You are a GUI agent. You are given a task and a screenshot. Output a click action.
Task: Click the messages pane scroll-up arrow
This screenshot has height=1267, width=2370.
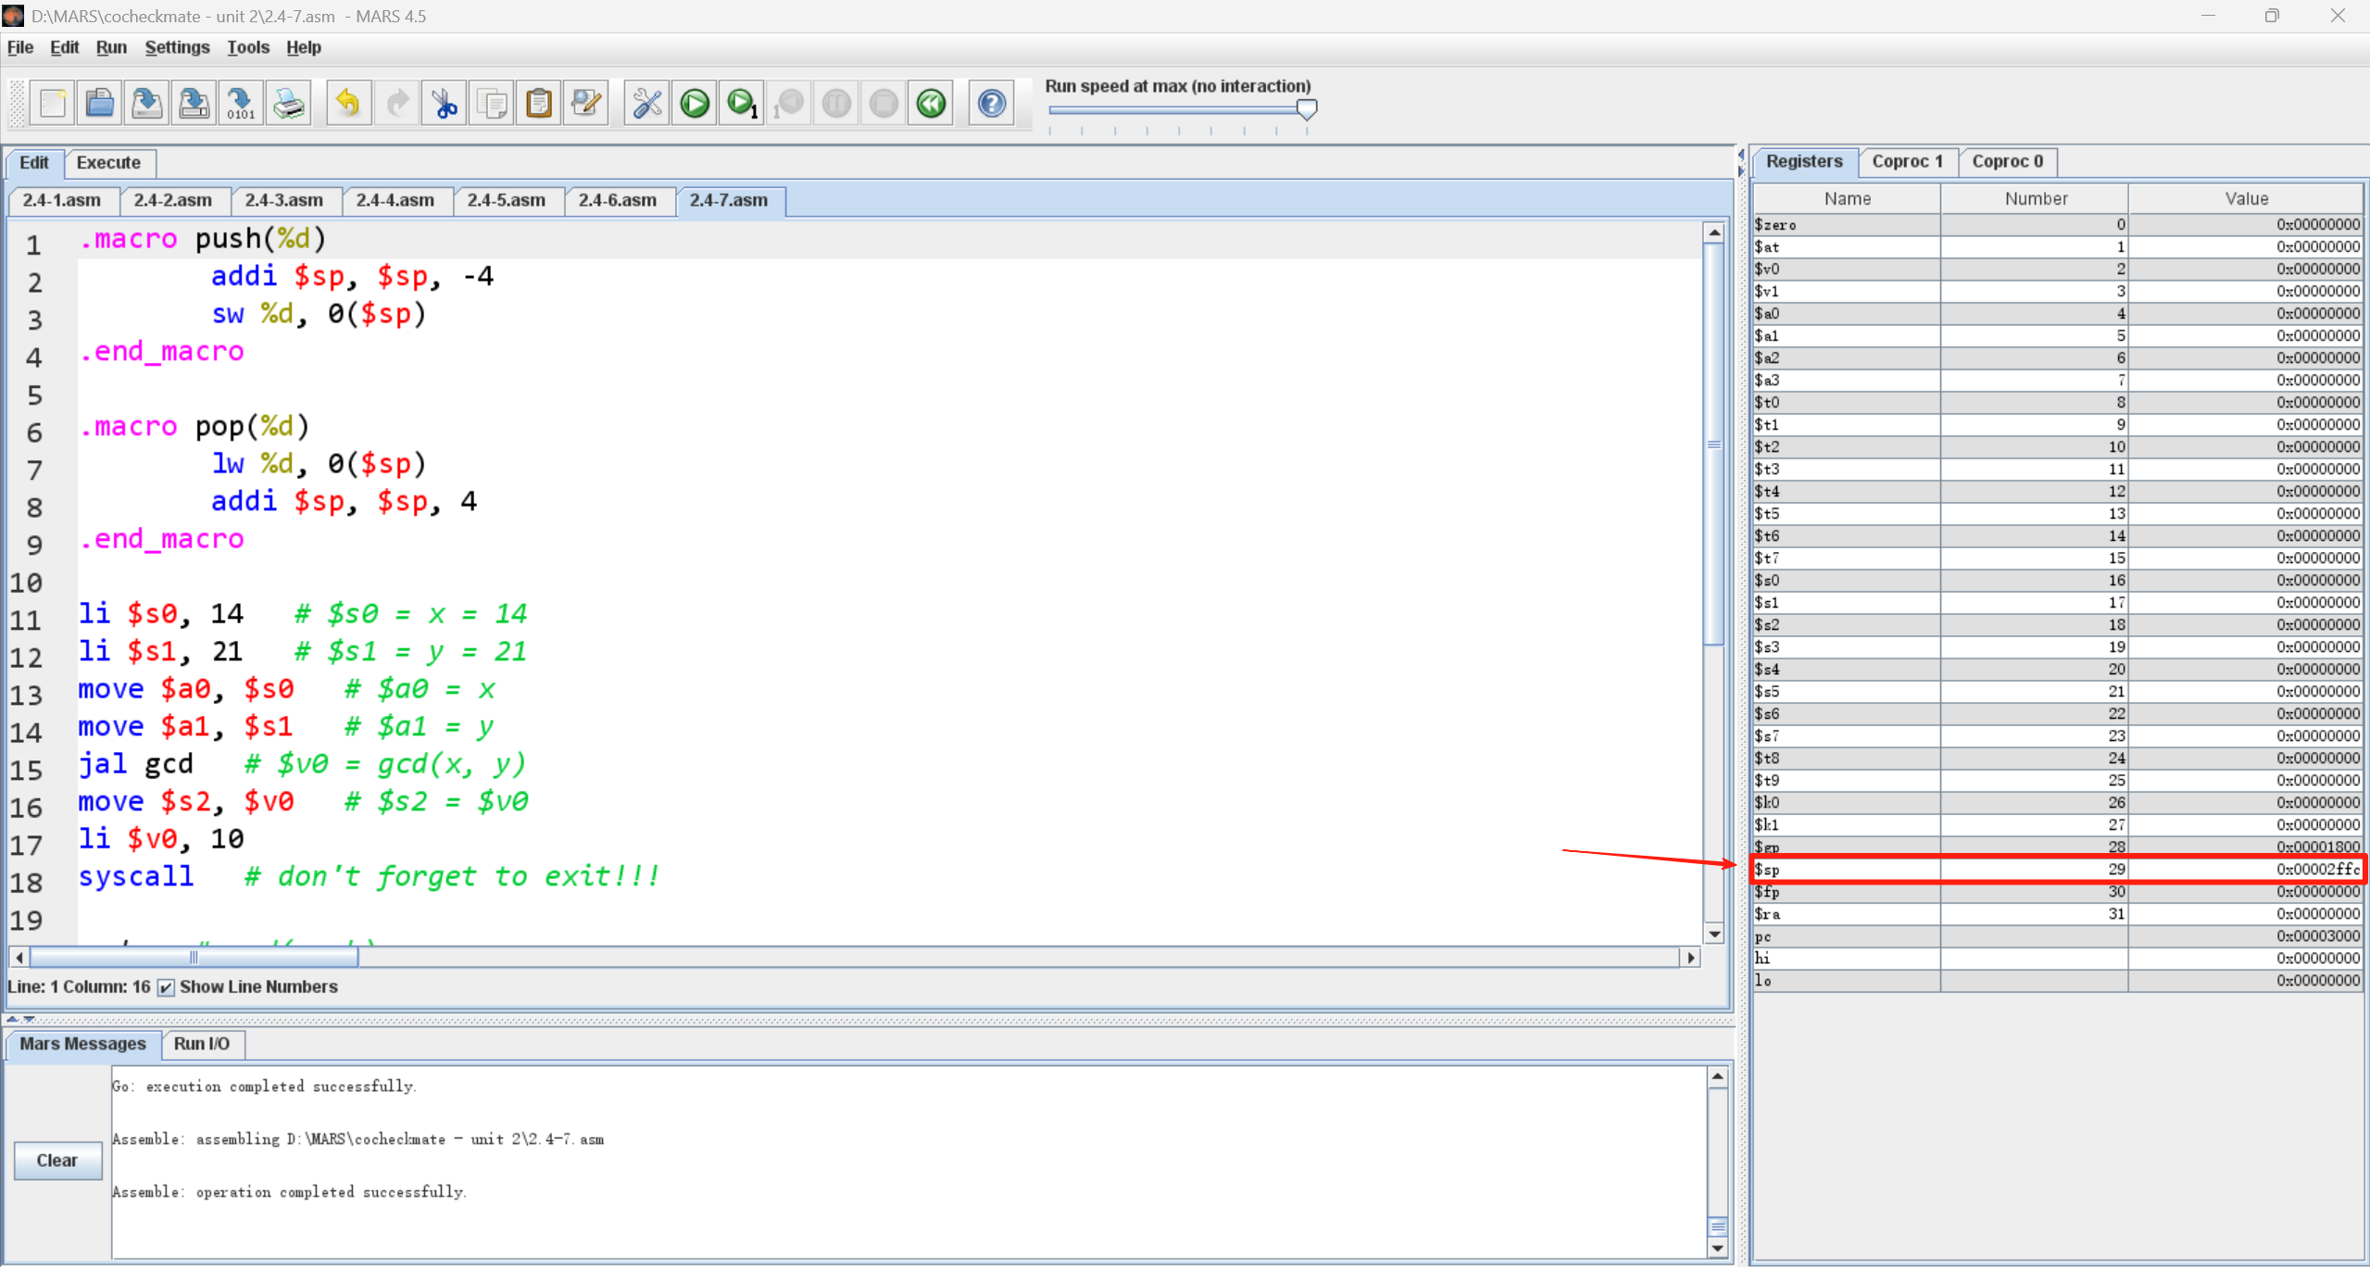(1718, 1076)
